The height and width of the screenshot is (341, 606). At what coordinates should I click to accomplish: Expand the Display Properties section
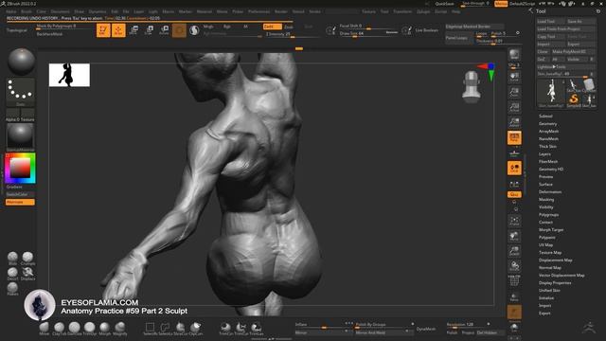point(555,282)
